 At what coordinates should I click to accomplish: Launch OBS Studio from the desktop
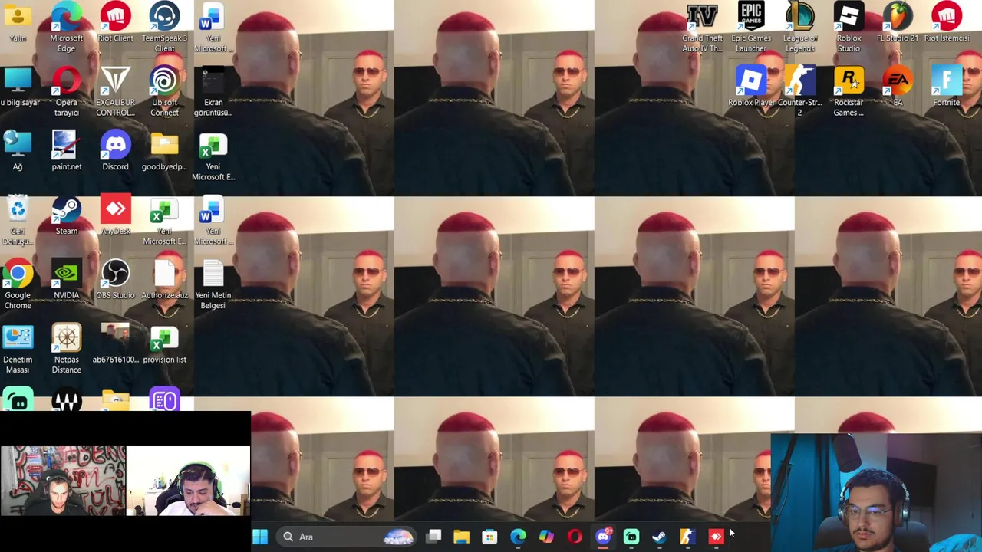click(x=115, y=280)
